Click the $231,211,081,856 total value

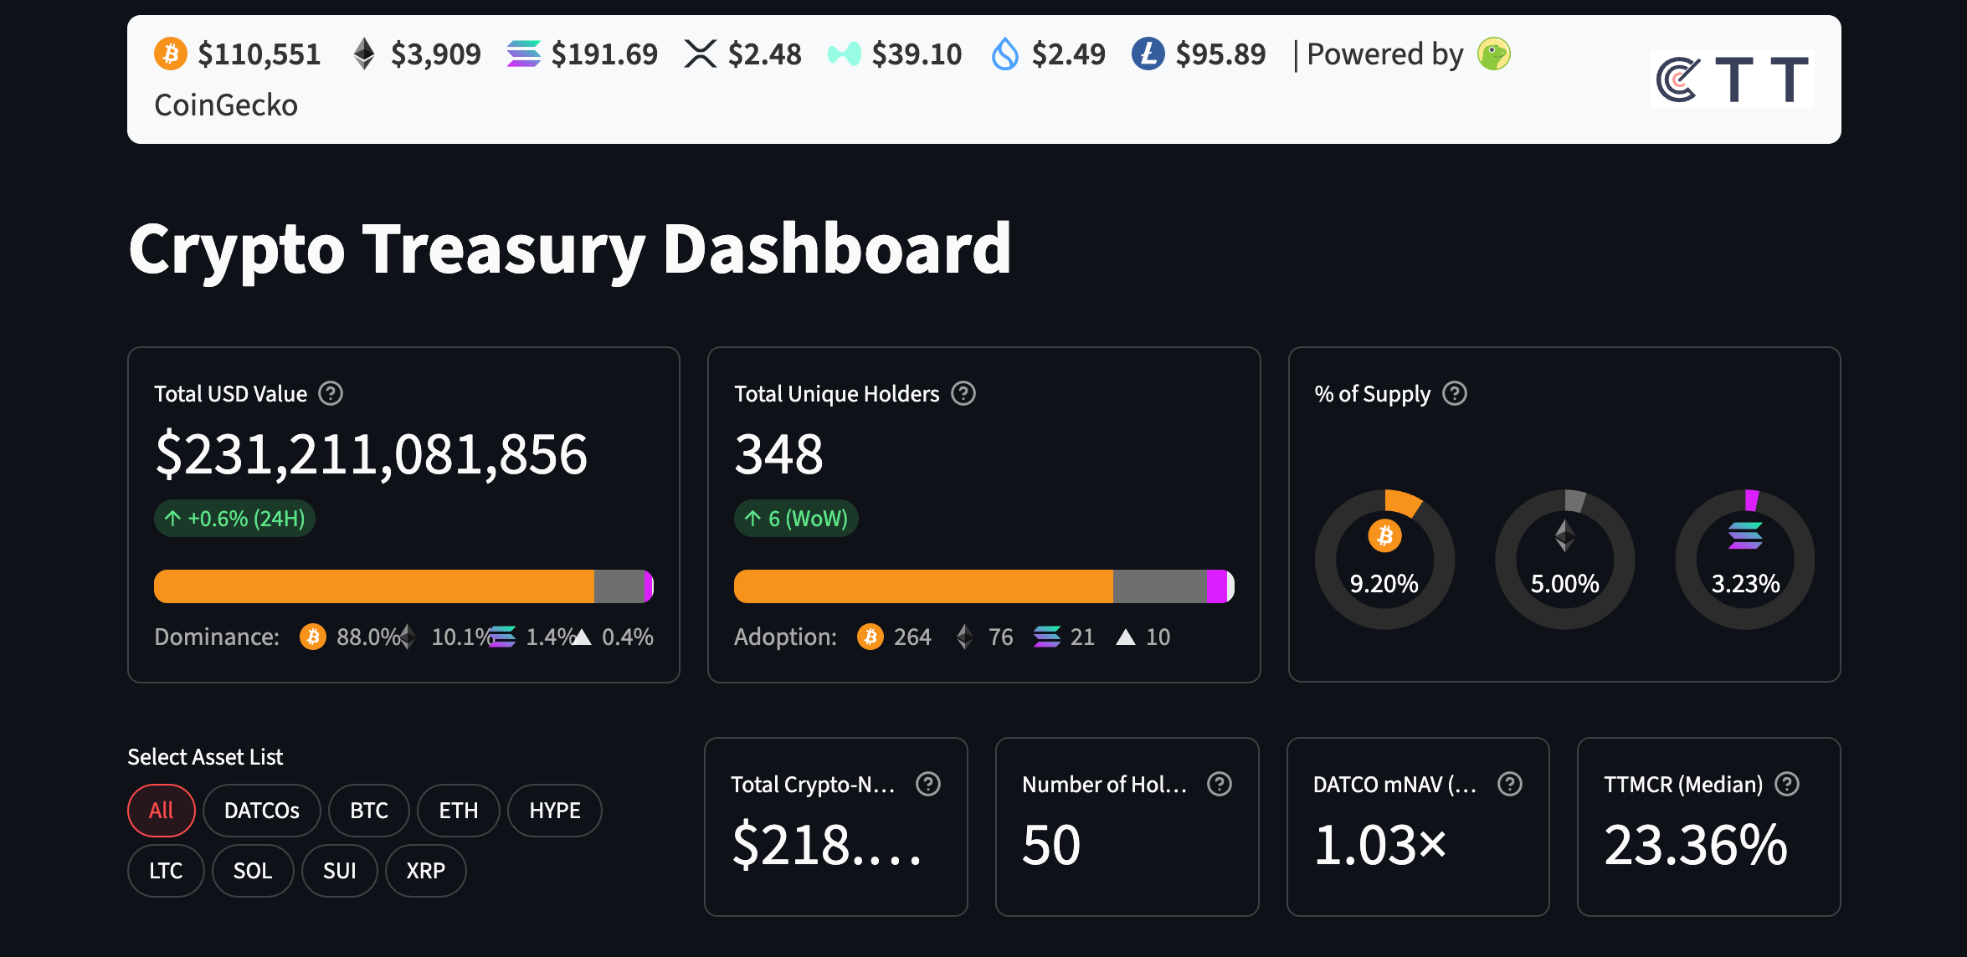[x=372, y=454]
